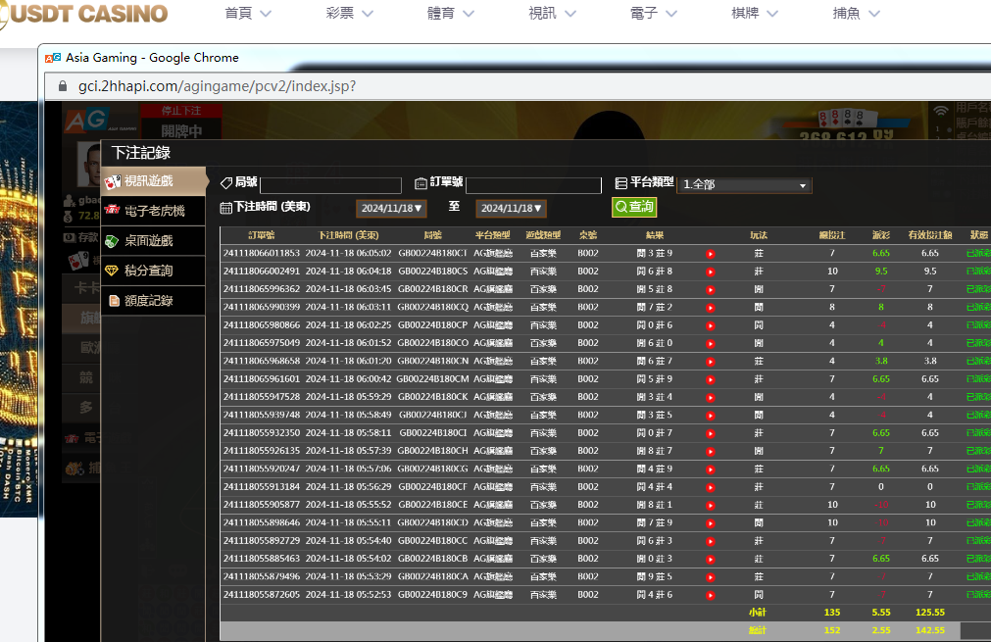Open the start date 2024/11/18 picker

pos(391,209)
